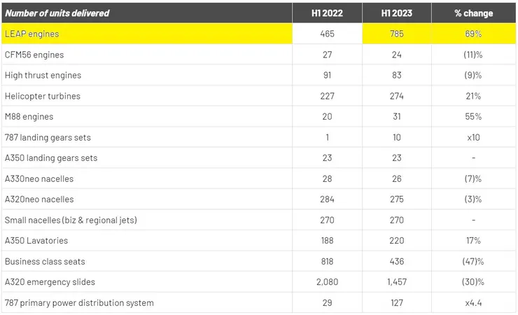Viewport: 518px width, 315px height.
Task: Click the M88 engines 55% cell
Action: (x=473, y=116)
